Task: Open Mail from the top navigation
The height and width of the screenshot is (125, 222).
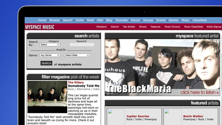Action: click(100, 20)
